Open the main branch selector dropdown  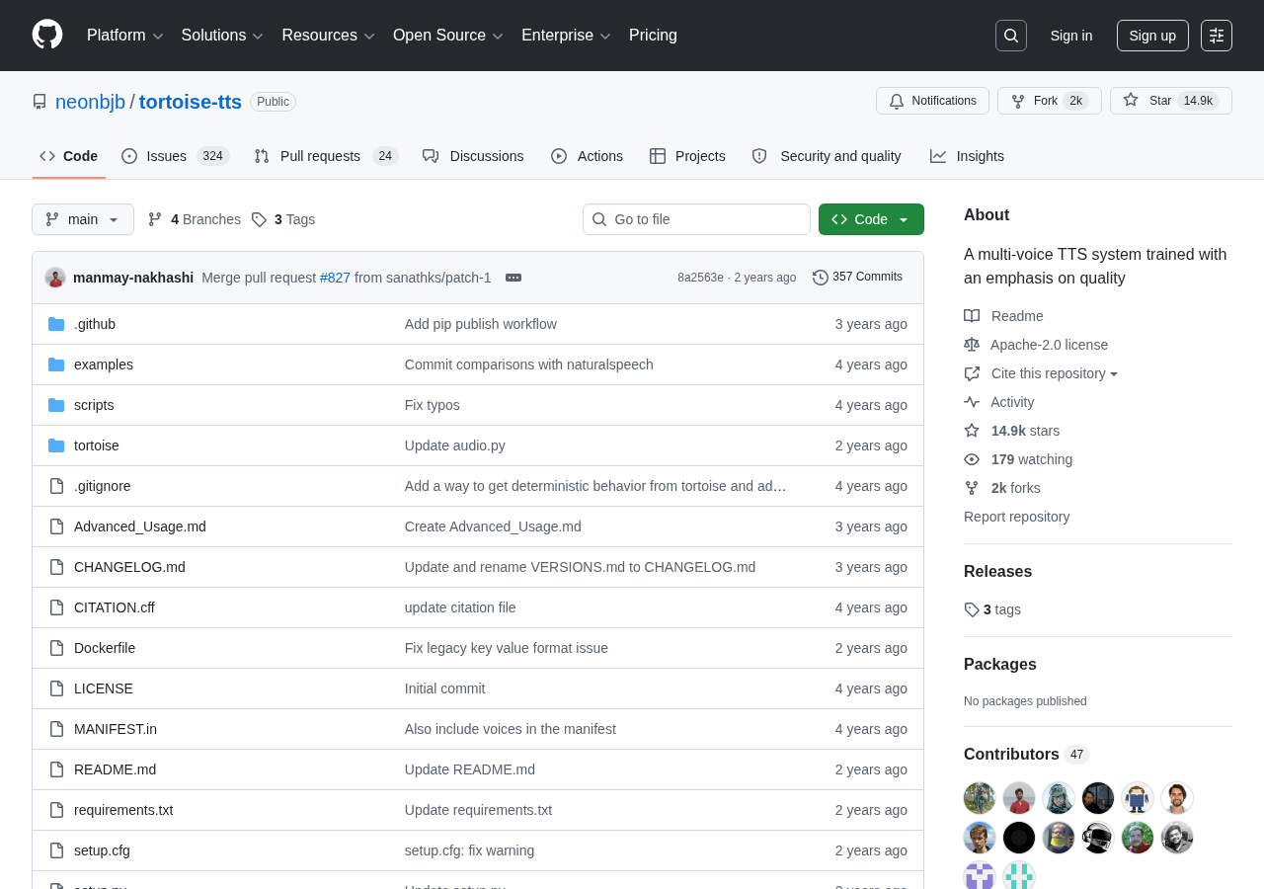click(x=83, y=219)
